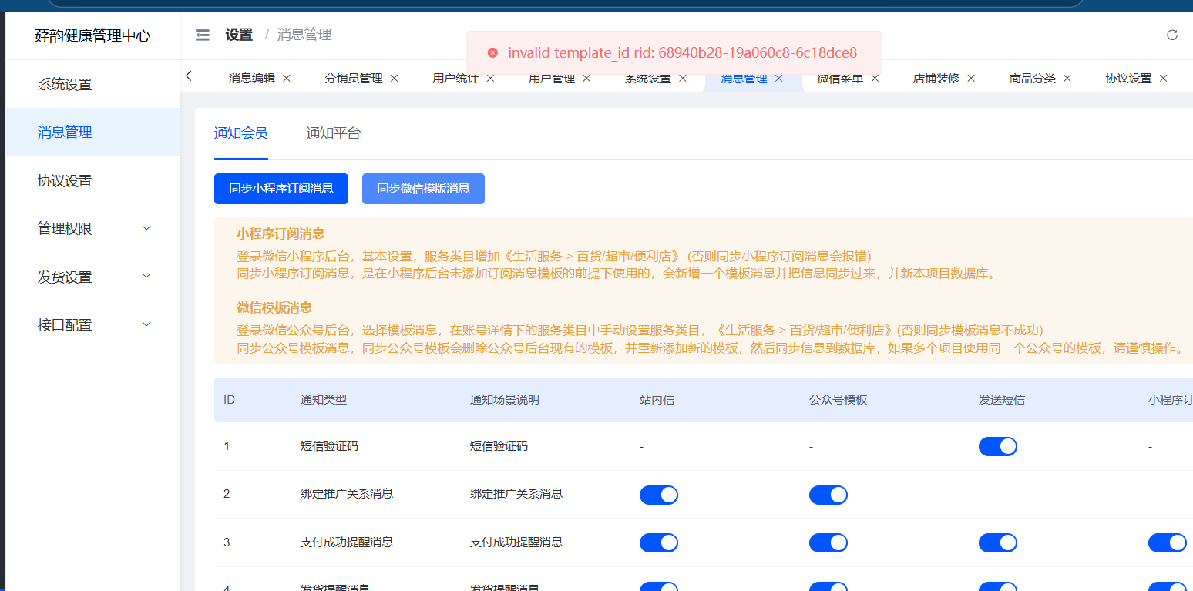Screen dimensions: 1193x591
Task: Expand the 管理权限 sidebar menu
Action: (x=92, y=229)
